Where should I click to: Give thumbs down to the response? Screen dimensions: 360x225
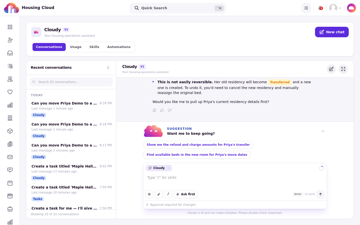point(169,110)
